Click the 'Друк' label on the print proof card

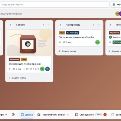(62, 33)
